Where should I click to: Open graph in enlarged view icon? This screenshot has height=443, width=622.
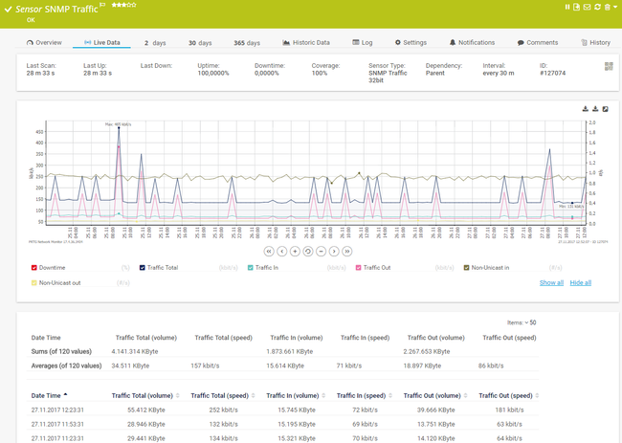(x=607, y=109)
